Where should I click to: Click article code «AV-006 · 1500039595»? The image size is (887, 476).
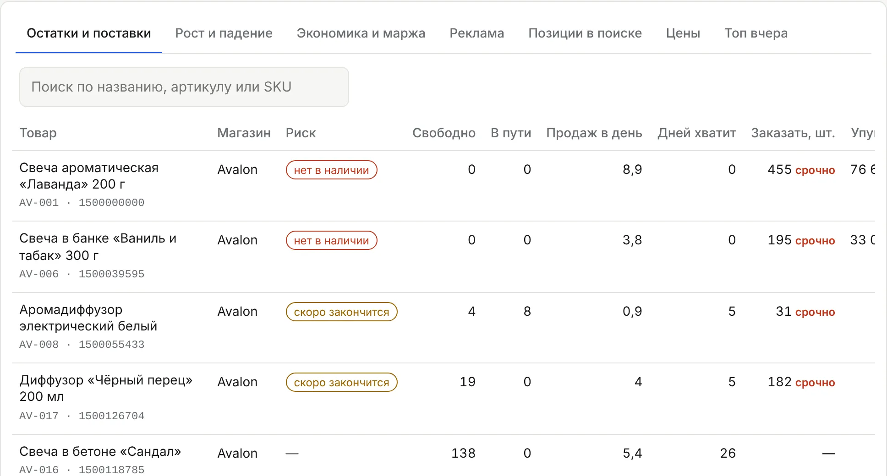(82, 274)
